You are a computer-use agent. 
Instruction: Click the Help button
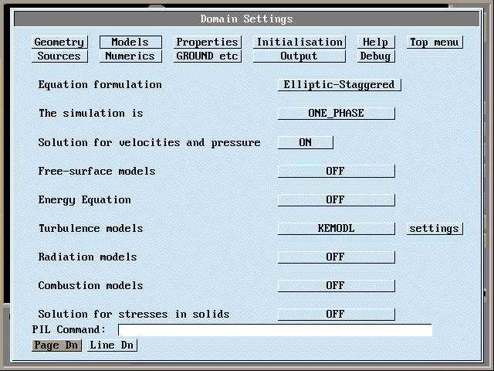pyautogui.click(x=375, y=43)
